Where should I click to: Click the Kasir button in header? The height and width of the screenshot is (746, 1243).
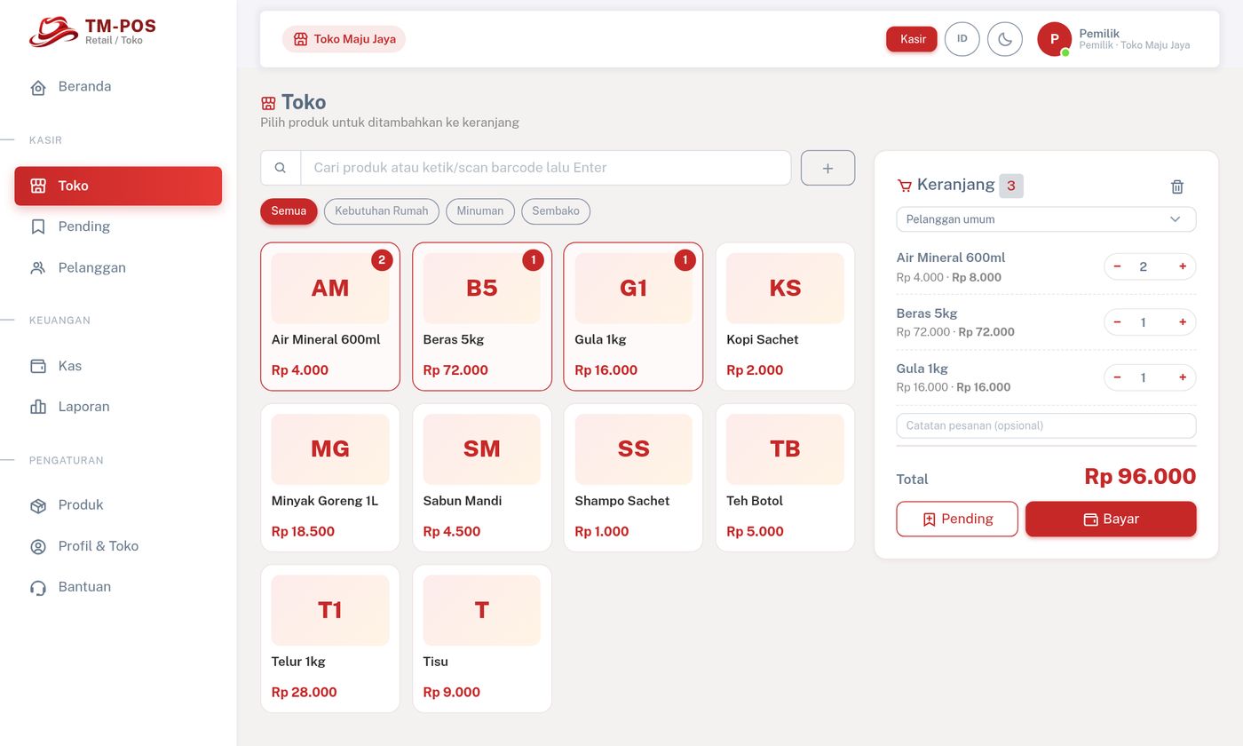[x=912, y=39]
